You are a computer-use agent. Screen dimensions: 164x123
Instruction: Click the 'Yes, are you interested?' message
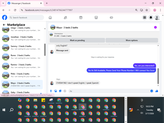coord(144,66)
